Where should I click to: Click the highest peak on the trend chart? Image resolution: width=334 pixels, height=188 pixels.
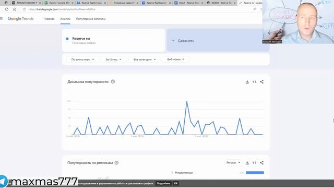pos(187,101)
